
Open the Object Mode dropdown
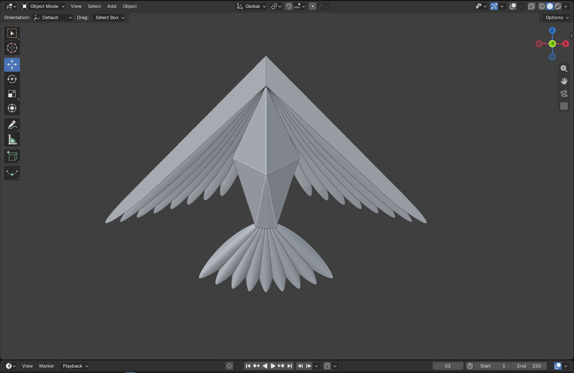pos(43,6)
